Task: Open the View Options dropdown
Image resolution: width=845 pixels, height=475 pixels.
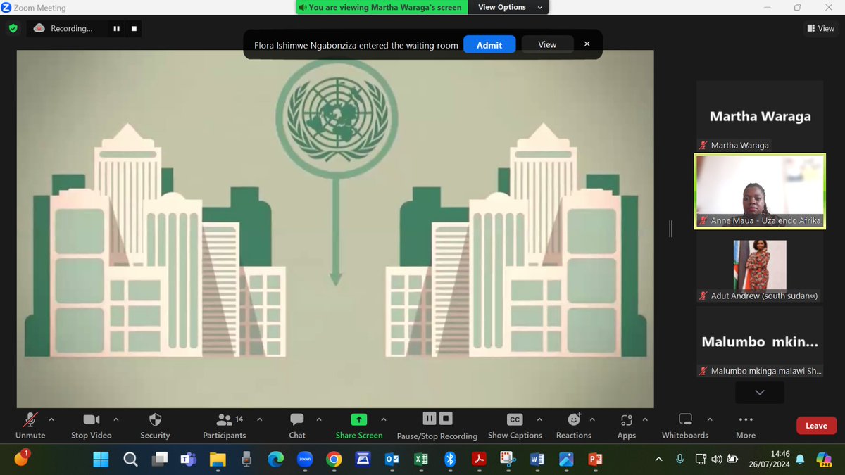Action: [x=511, y=7]
